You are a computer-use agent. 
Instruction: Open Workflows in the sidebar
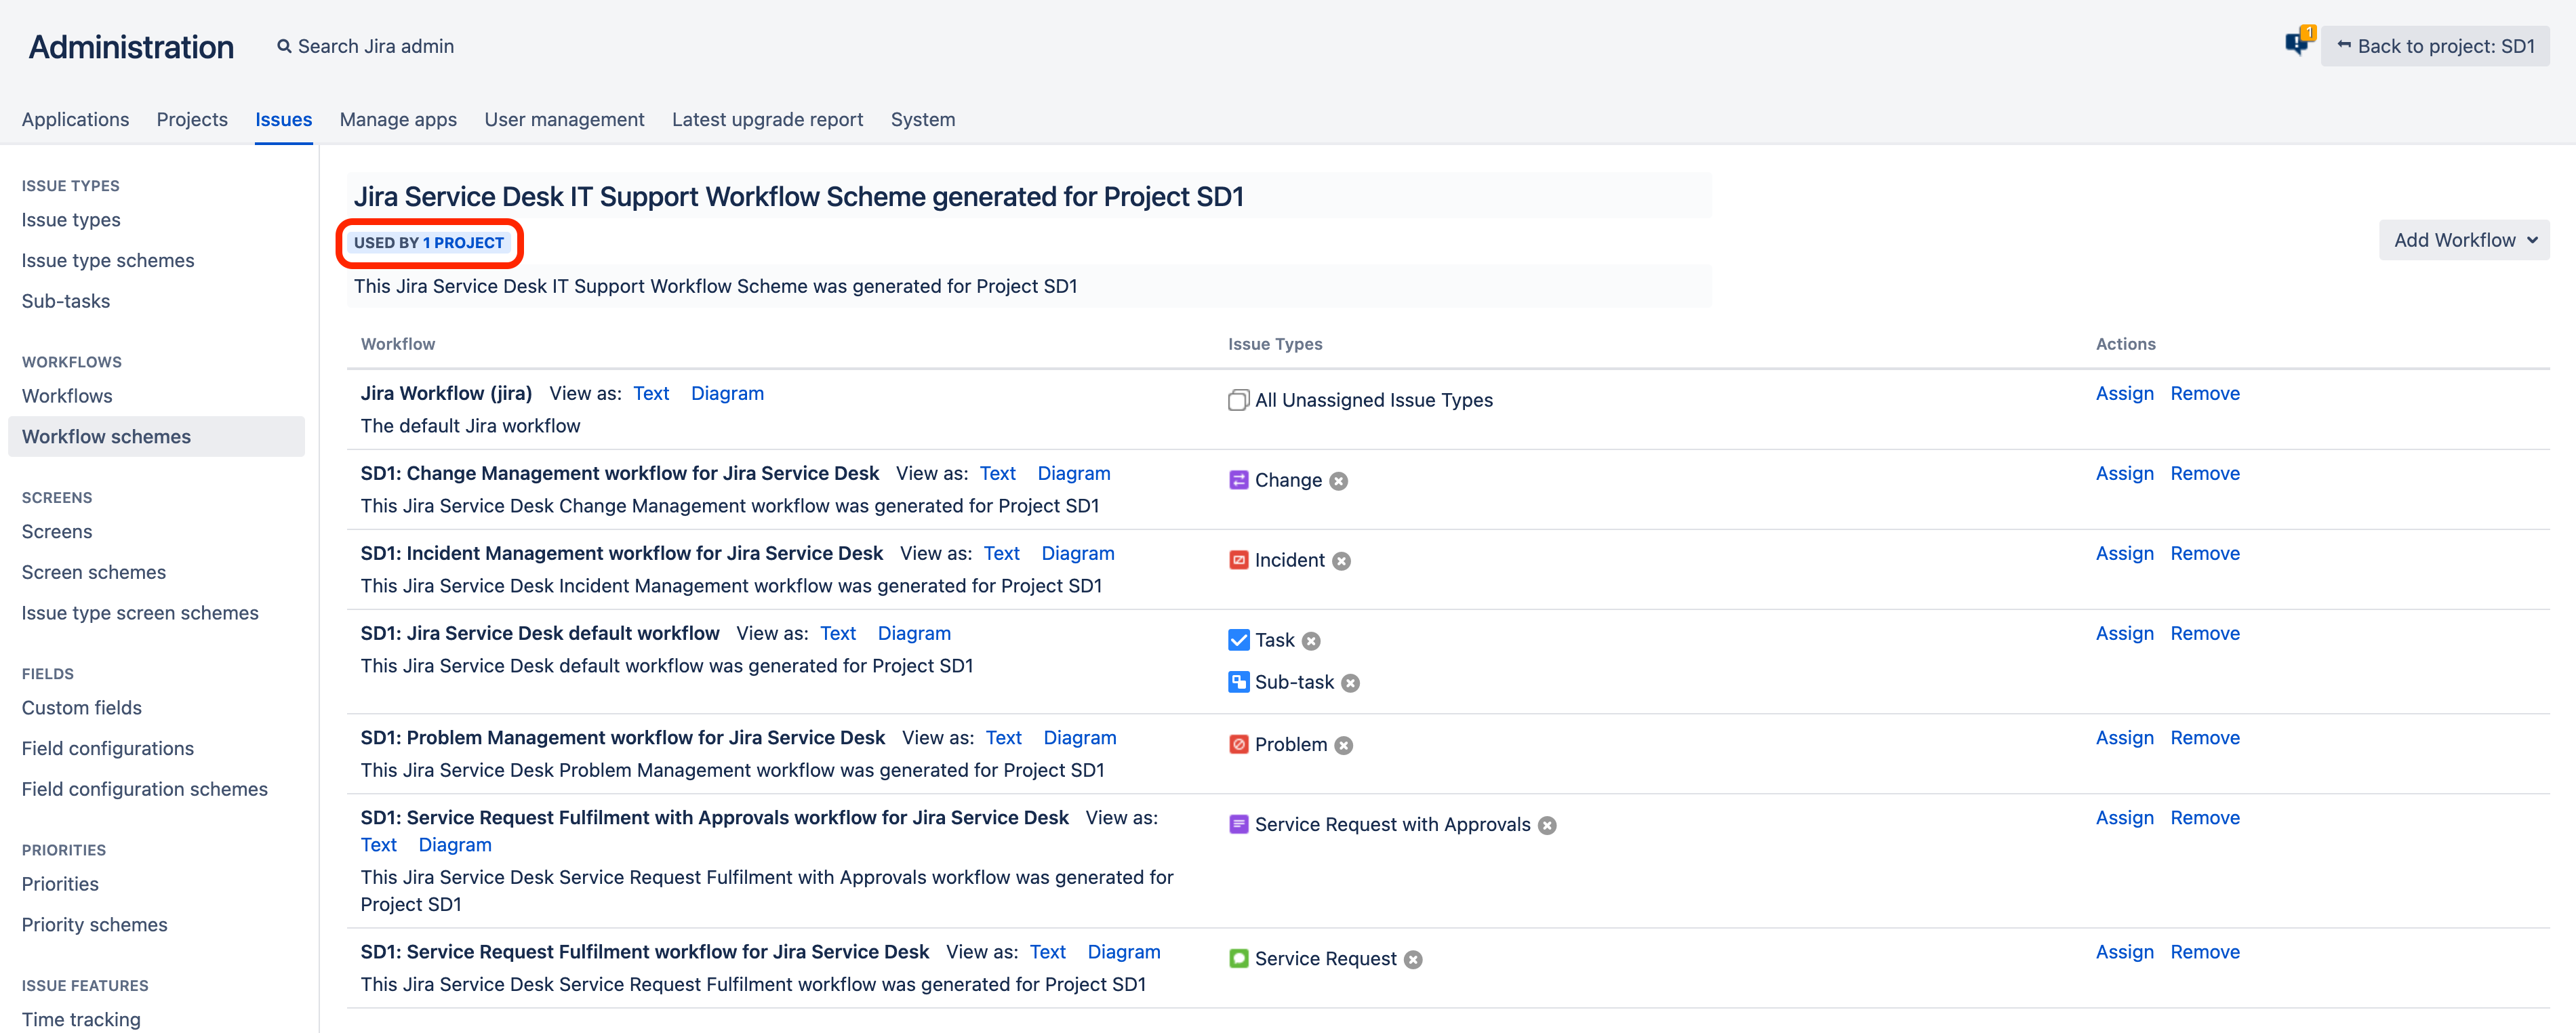click(x=67, y=396)
